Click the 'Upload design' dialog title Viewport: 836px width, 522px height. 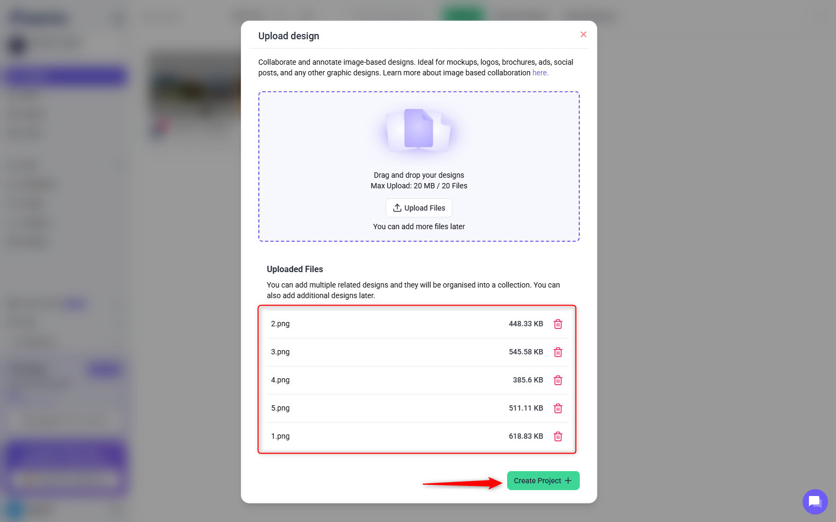(289, 36)
